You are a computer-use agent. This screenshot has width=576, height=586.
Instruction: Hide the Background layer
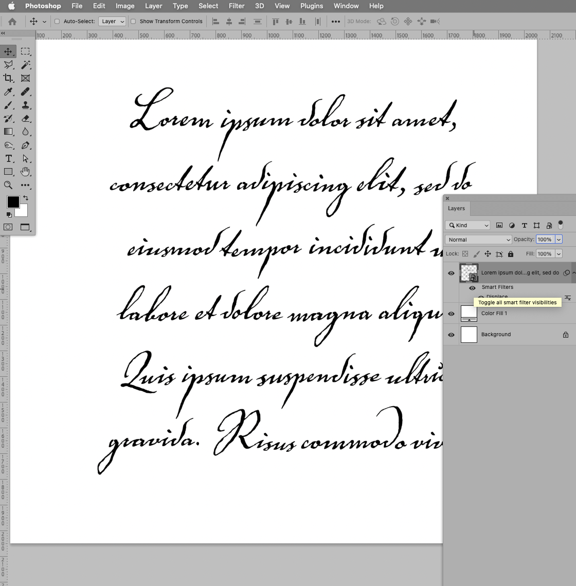point(451,335)
